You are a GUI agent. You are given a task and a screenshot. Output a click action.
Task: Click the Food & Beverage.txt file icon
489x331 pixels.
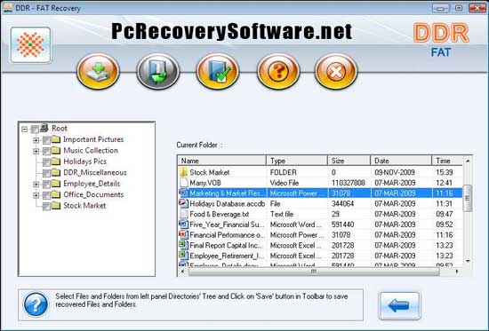pos(184,214)
